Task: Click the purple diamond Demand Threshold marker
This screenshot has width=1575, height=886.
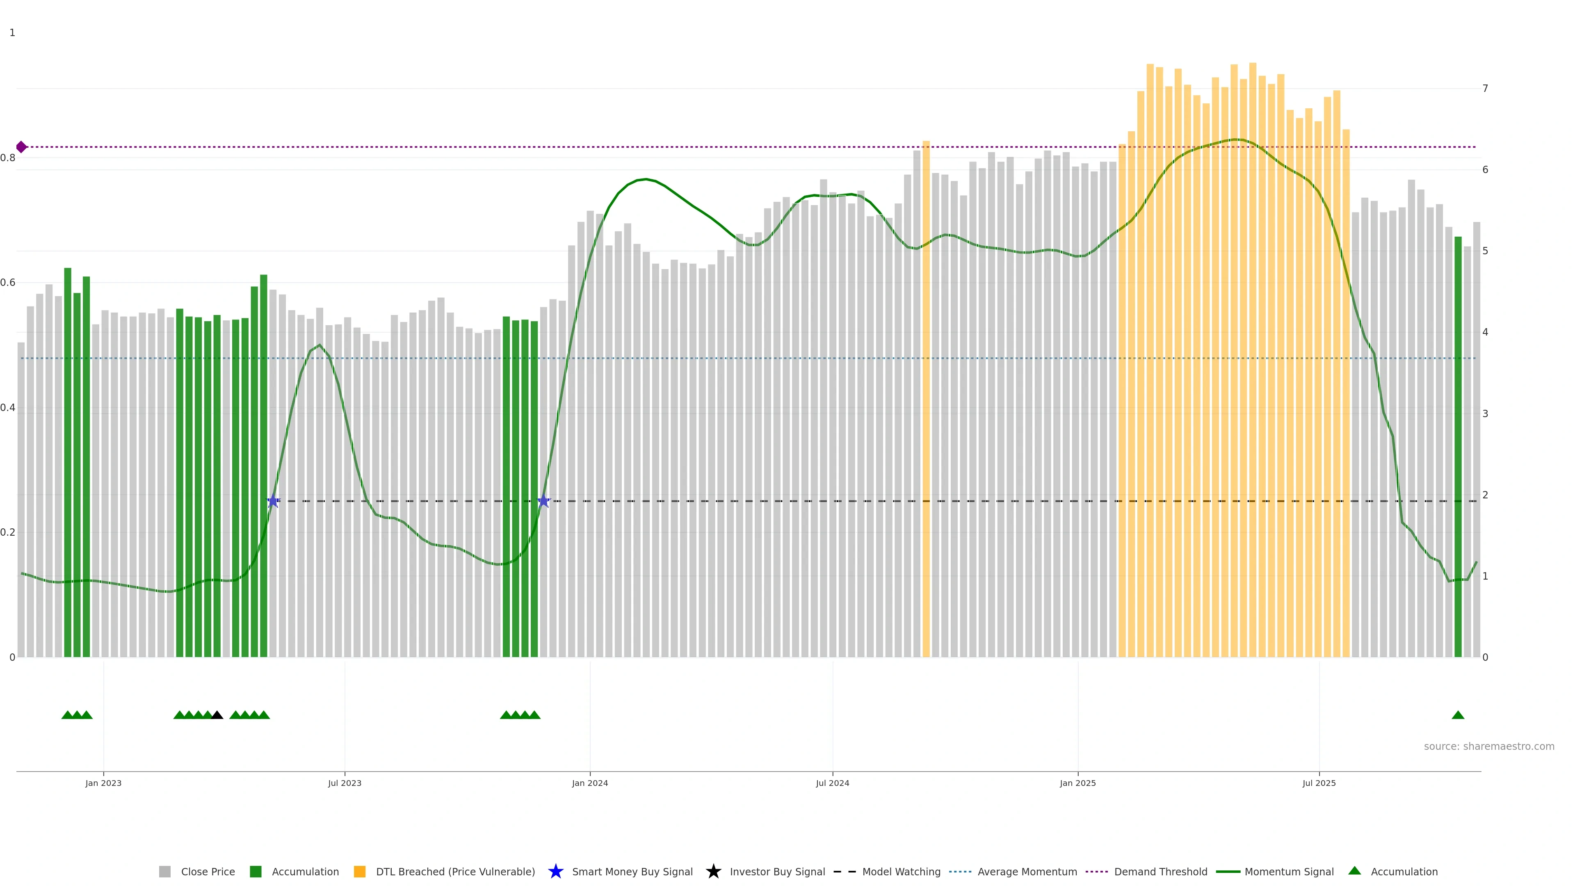Action: (x=21, y=147)
